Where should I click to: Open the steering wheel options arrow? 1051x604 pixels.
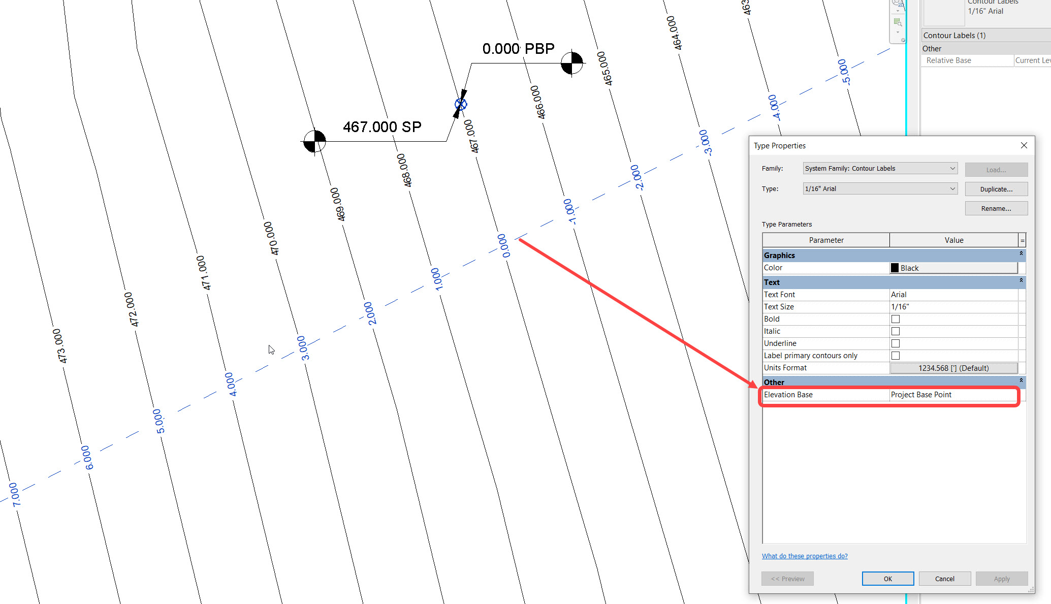(x=898, y=11)
